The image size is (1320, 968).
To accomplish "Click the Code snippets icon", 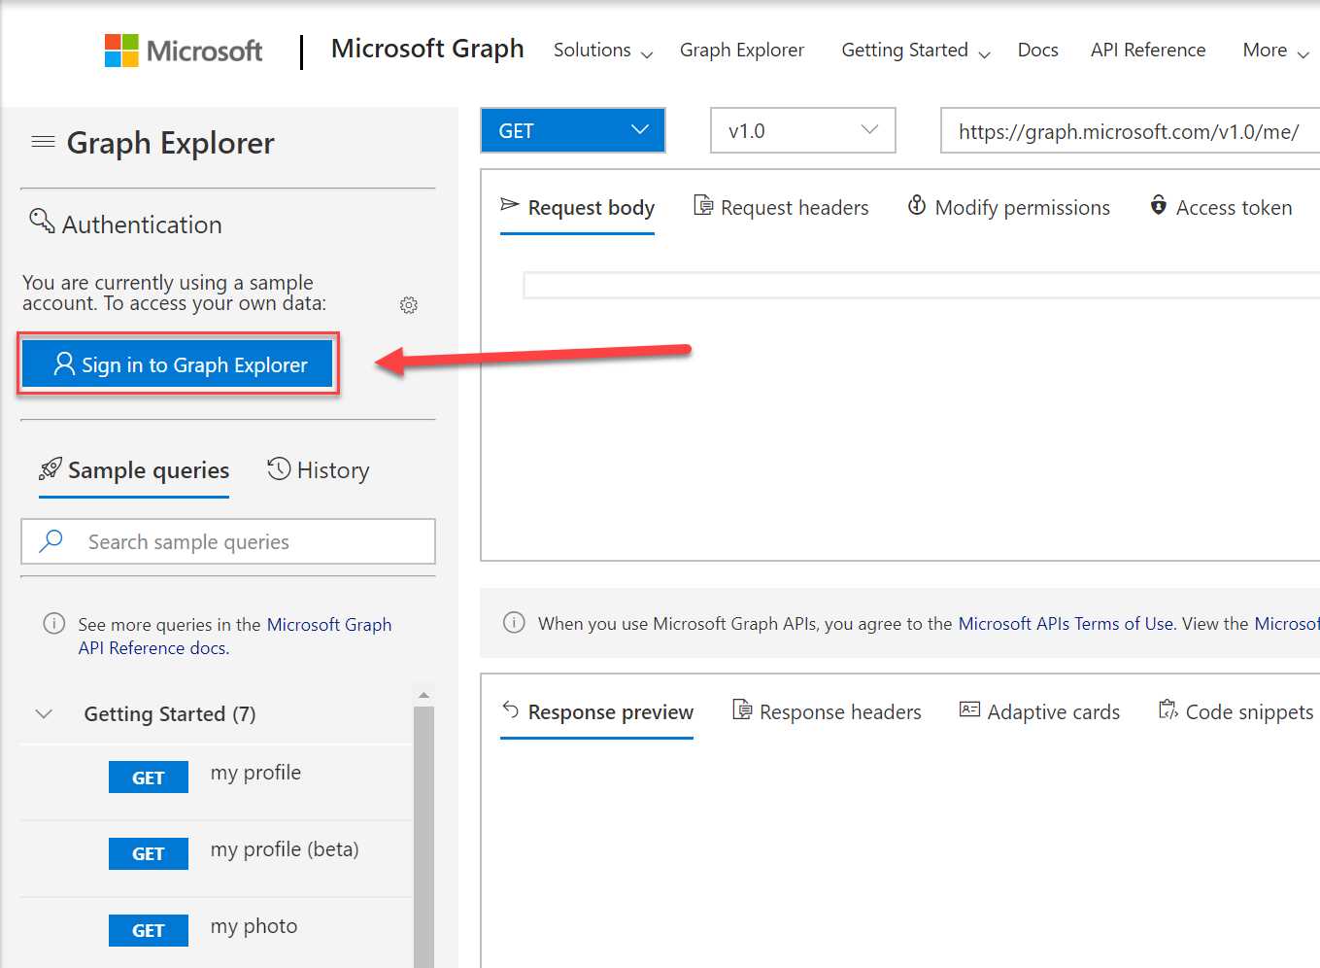I will tap(1168, 709).
